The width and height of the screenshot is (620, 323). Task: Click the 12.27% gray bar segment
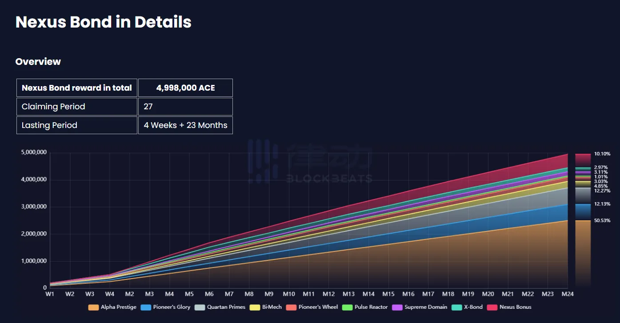pyautogui.click(x=583, y=195)
